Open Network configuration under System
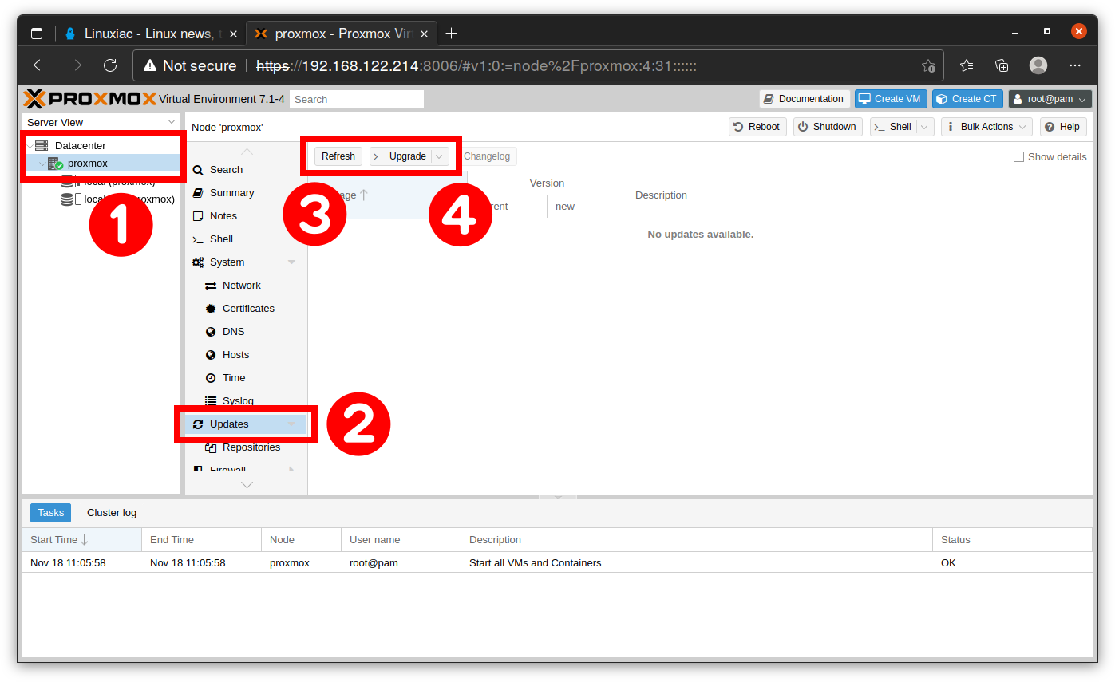 tap(243, 285)
